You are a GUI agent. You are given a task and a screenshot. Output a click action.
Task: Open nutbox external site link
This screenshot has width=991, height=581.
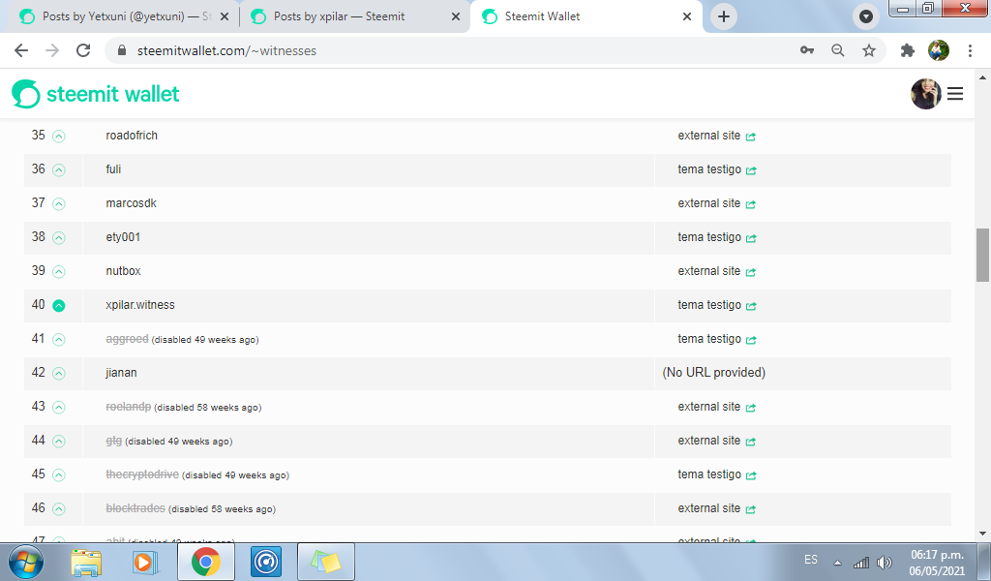click(x=717, y=270)
